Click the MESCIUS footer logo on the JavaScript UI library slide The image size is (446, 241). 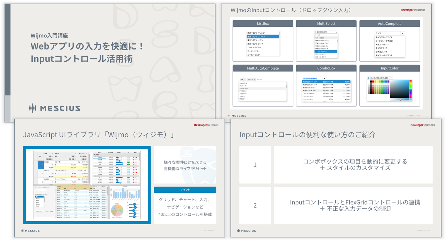pos(30,231)
